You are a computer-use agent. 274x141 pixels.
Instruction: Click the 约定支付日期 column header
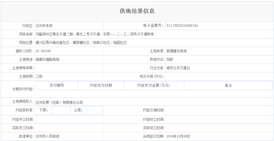pyautogui.click(x=101, y=86)
